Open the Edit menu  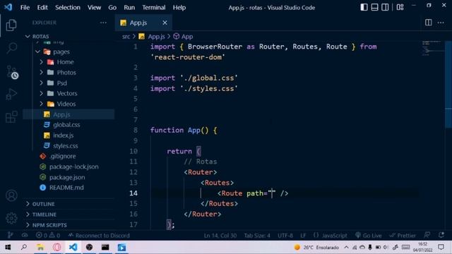coord(42,8)
